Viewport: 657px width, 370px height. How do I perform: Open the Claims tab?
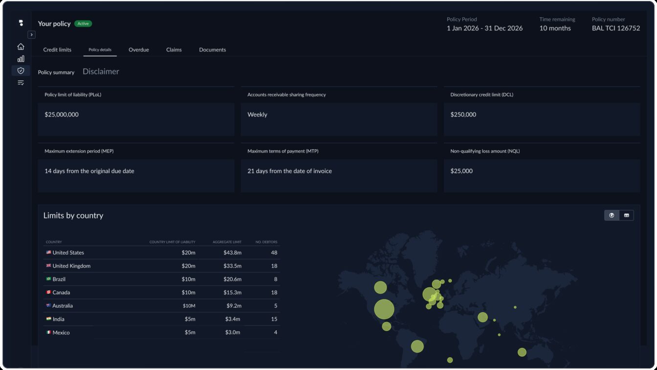(174, 50)
